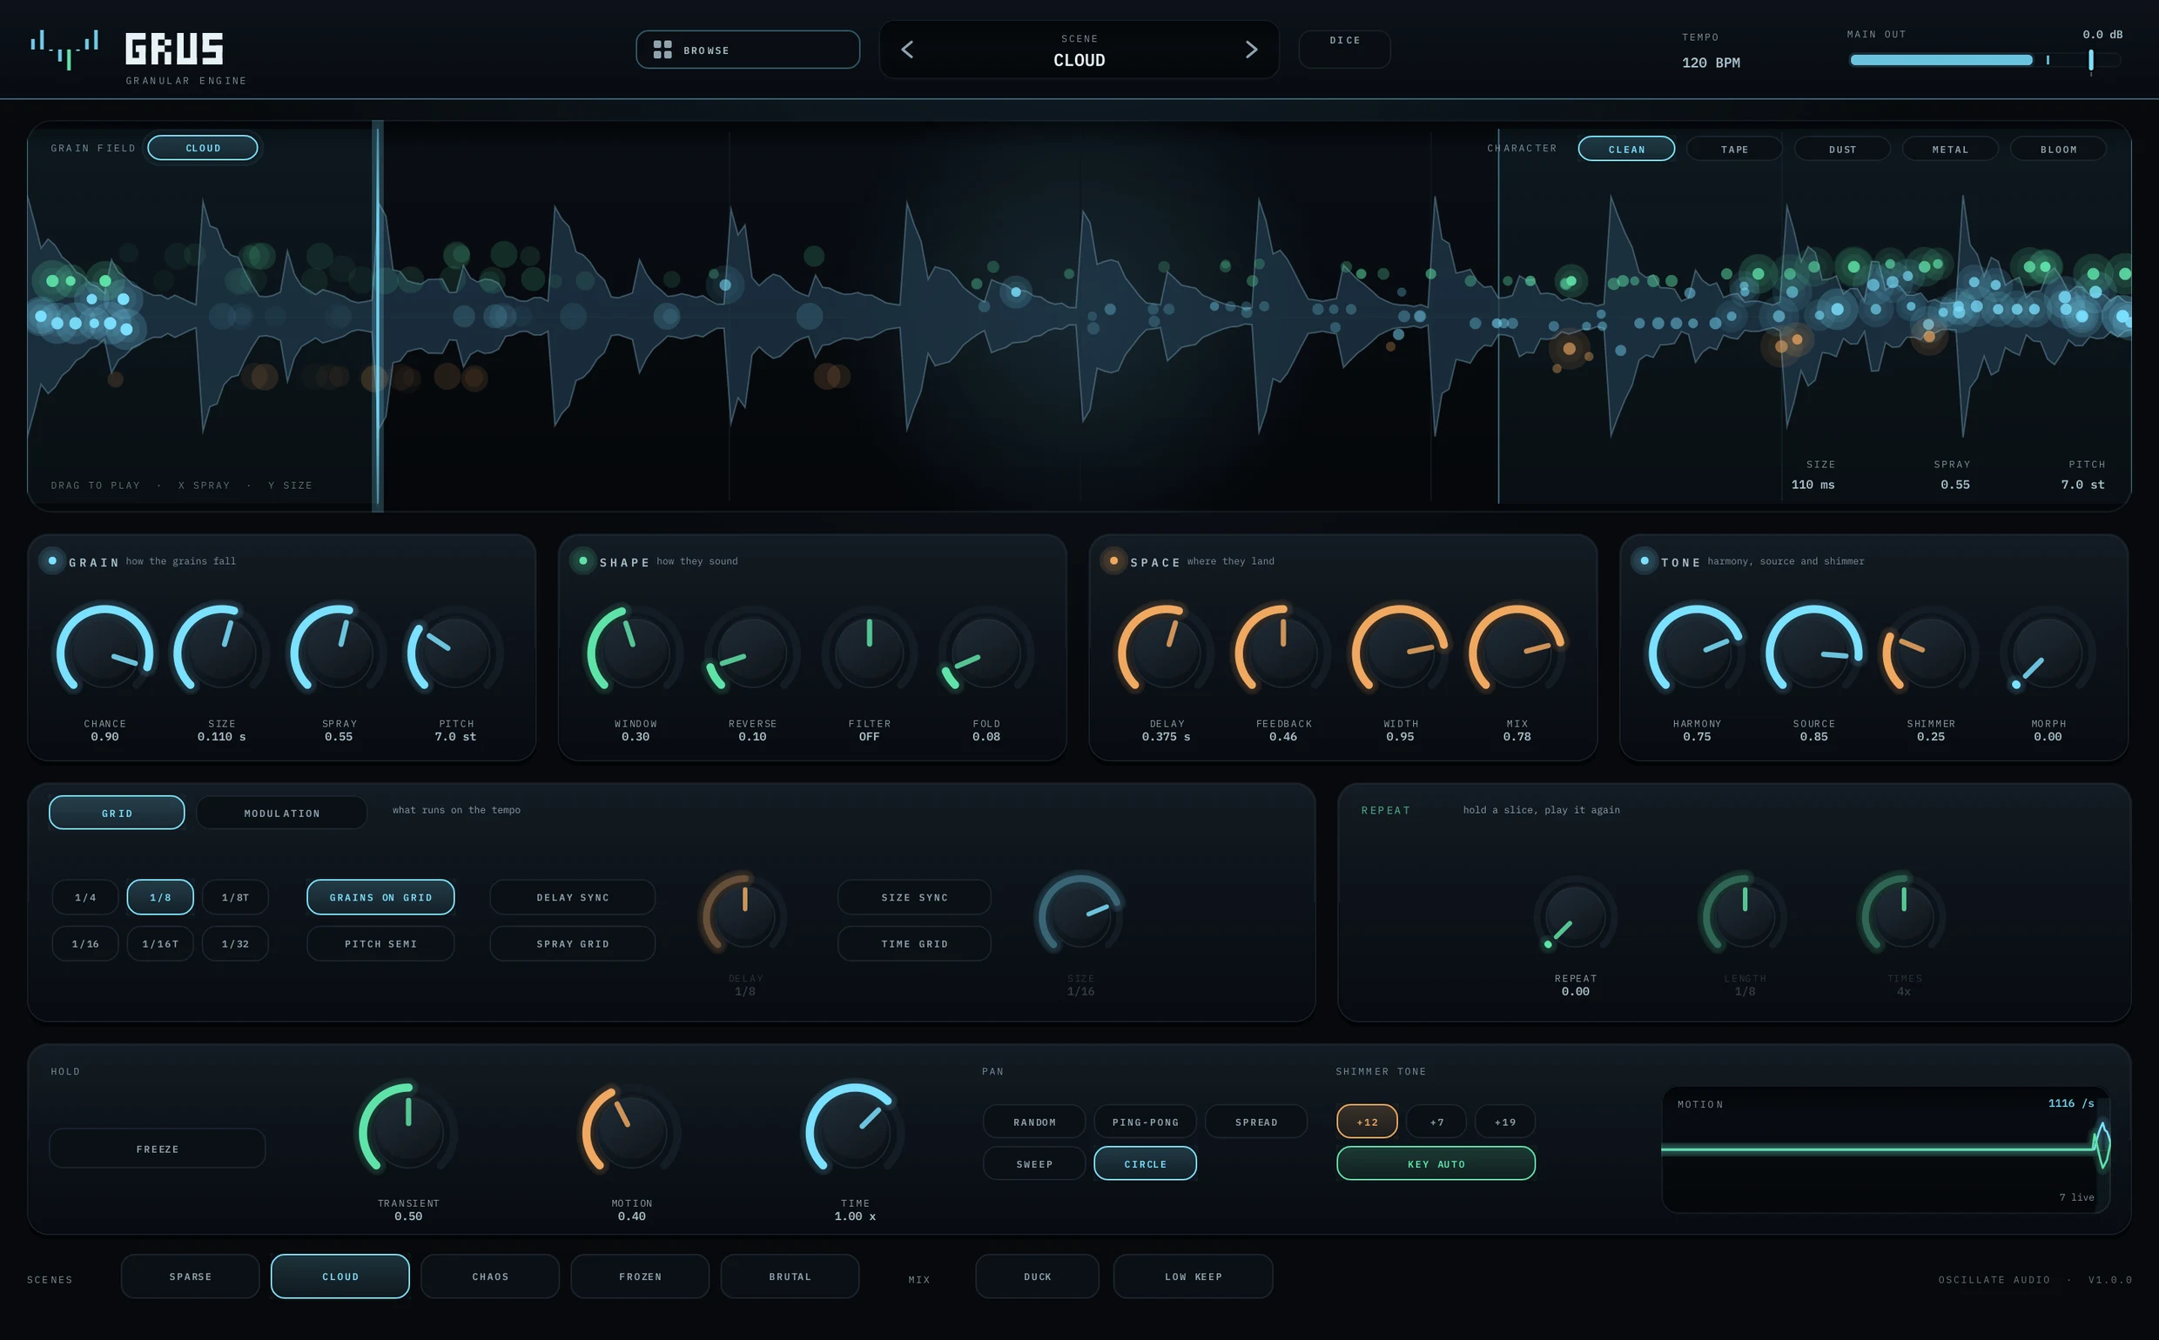Click the Motion activity display
Screen dimensions: 2159x1340
(x=1885, y=1149)
